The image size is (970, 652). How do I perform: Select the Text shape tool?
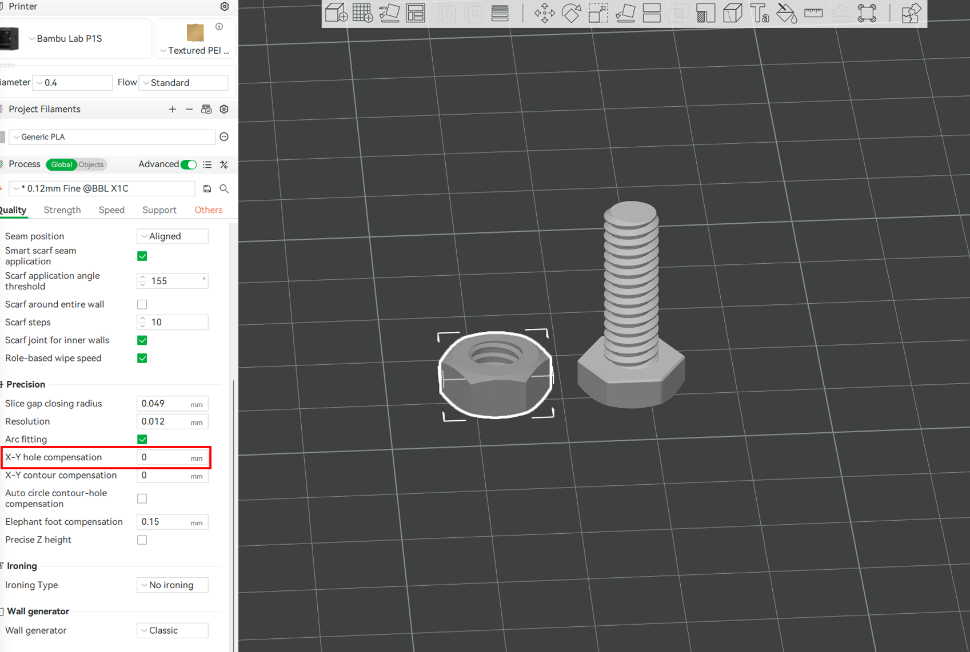[x=759, y=13]
